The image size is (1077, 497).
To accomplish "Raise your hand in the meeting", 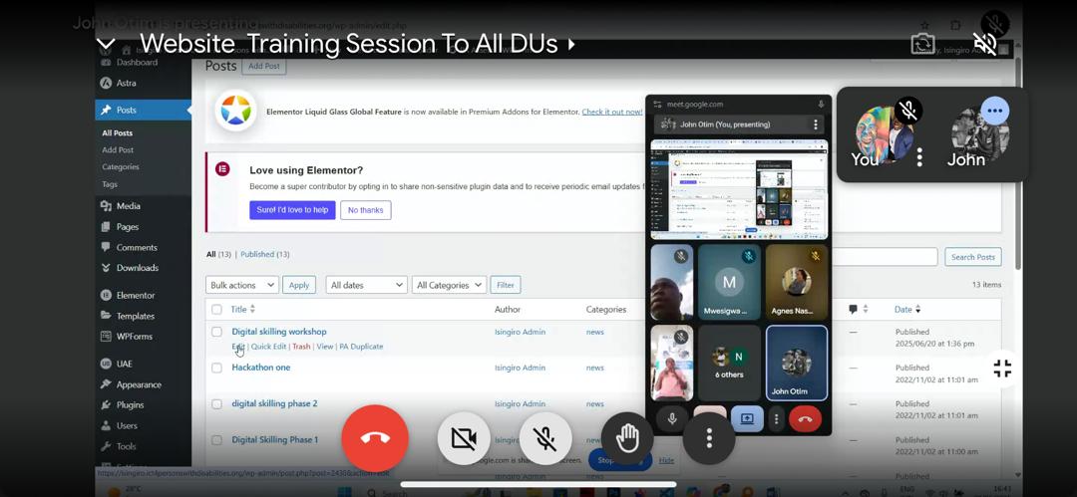I will tap(627, 438).
